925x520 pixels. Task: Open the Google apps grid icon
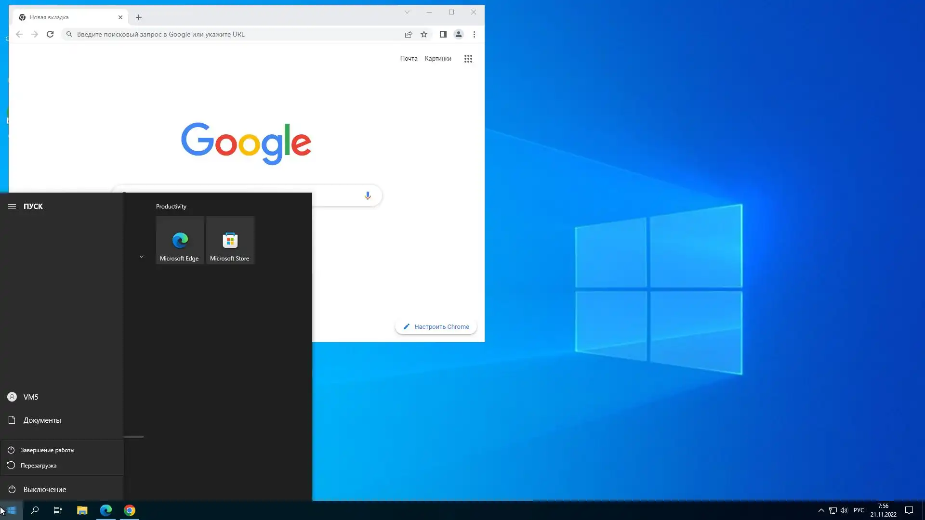[x=468, y=59]
